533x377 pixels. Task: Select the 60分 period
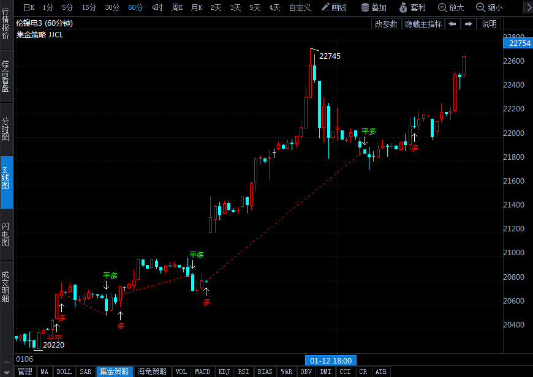click(x=135, y=7)
